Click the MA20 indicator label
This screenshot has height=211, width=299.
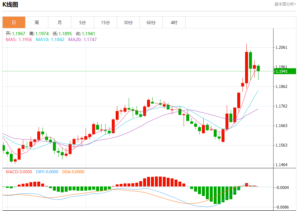tap(82, 39)
